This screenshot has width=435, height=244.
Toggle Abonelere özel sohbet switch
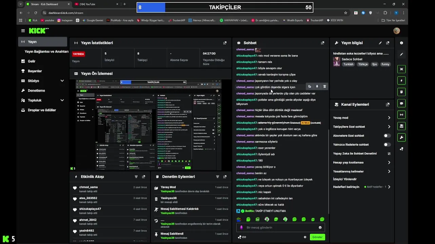387,136
